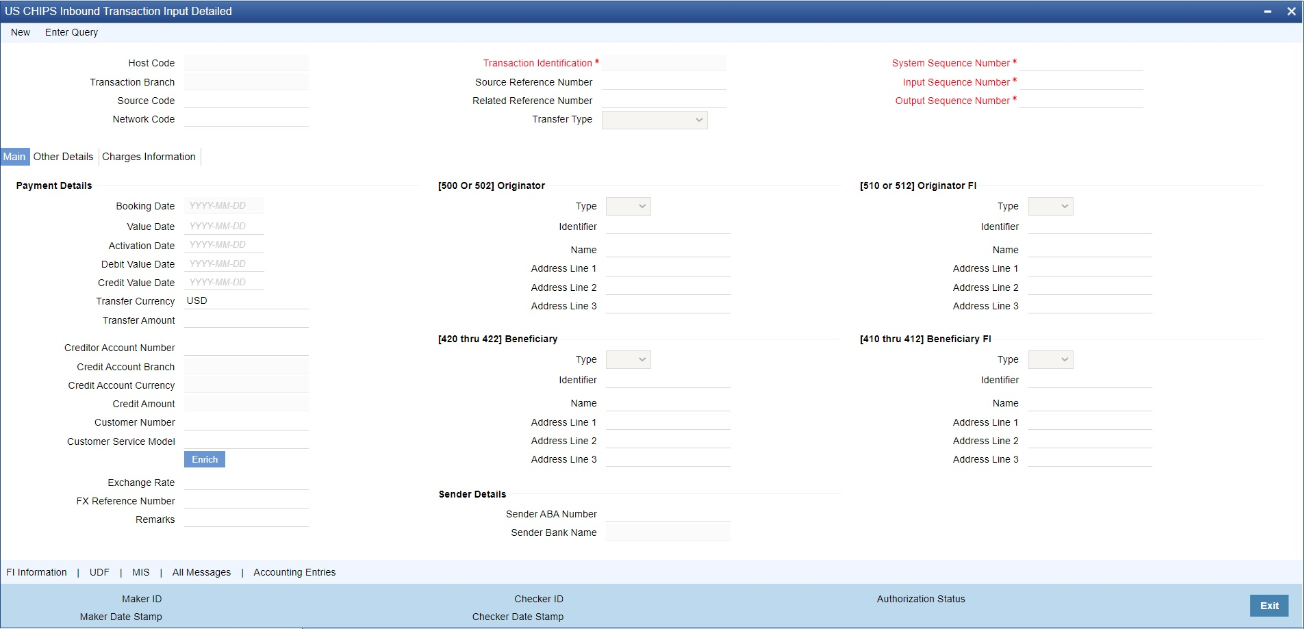Open the Beneficiary FI Type dropdown
This screenshot has height=631, width=1305.
[x=1050, y=359]
